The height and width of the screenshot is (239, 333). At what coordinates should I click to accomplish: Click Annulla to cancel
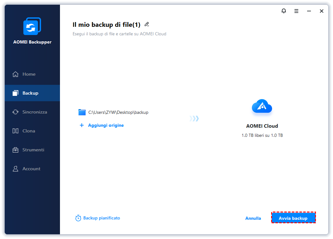click(x=253, y=218)
